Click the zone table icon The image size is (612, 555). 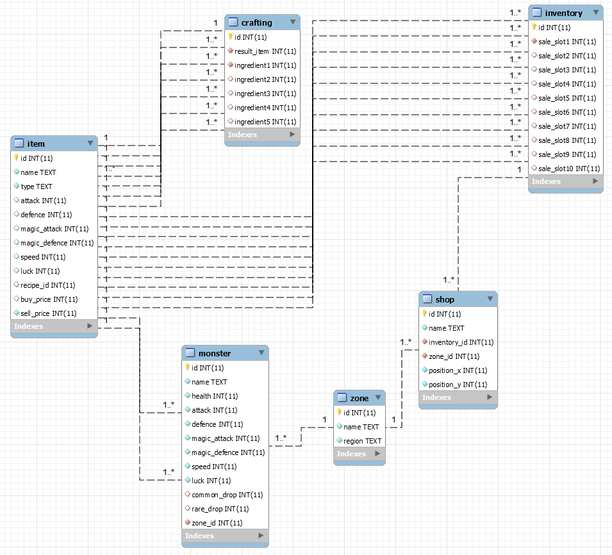342,399
